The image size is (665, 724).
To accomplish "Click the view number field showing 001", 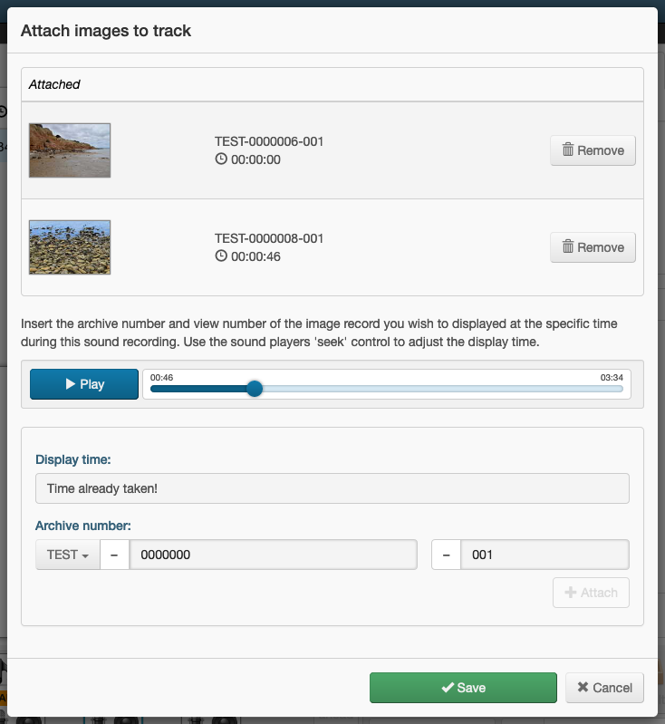I will point(545,555).
